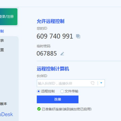
Task: Add partner to favorites with the heart icon
Action: (92, 83)
